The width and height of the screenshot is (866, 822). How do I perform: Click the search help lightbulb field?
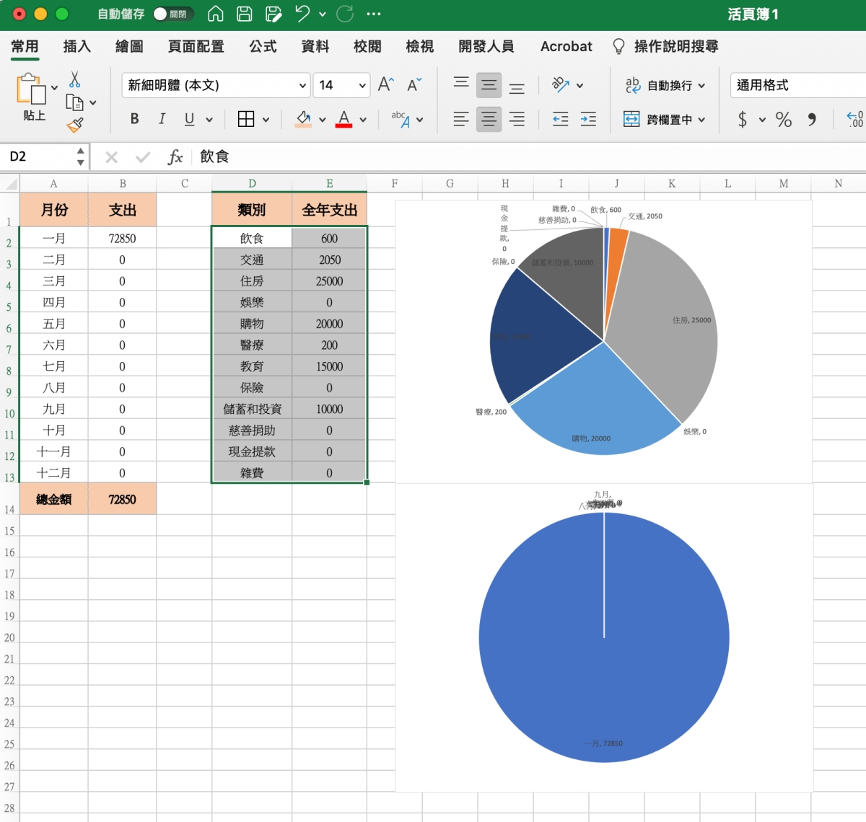665,46
